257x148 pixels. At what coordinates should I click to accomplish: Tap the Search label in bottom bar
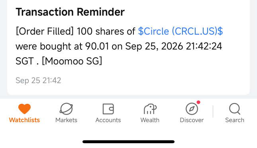tap(235, 120)
